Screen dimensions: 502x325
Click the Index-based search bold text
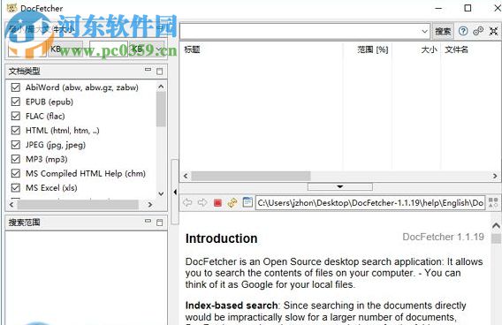(232, 306)
